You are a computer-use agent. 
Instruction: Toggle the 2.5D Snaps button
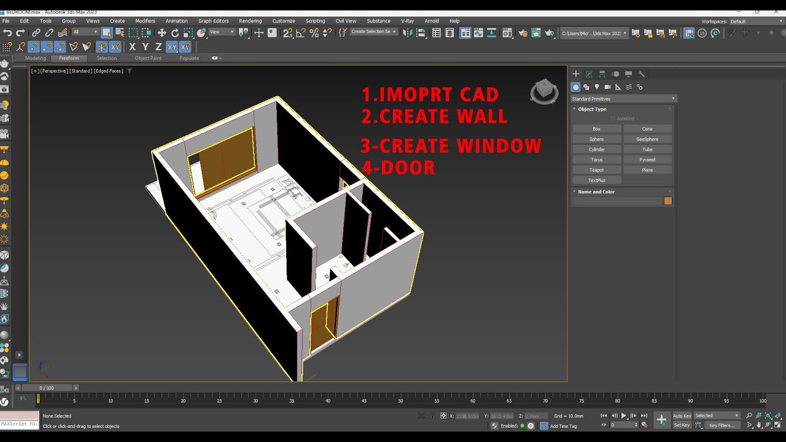[287, 33]
